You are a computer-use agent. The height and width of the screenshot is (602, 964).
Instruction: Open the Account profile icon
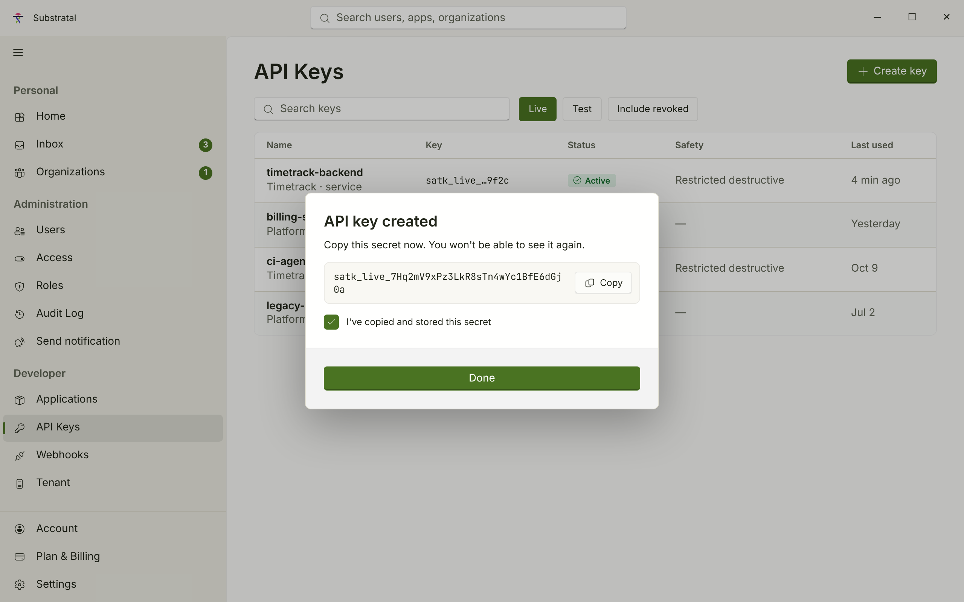point(20,529)
